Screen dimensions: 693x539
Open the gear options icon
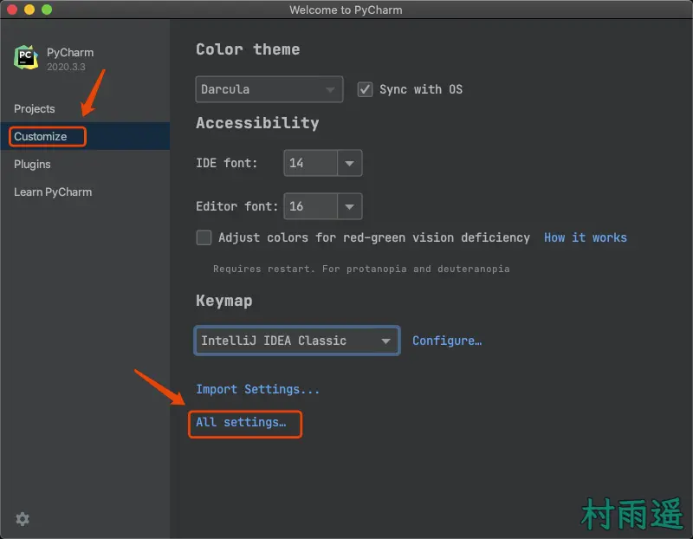(23, 519)
